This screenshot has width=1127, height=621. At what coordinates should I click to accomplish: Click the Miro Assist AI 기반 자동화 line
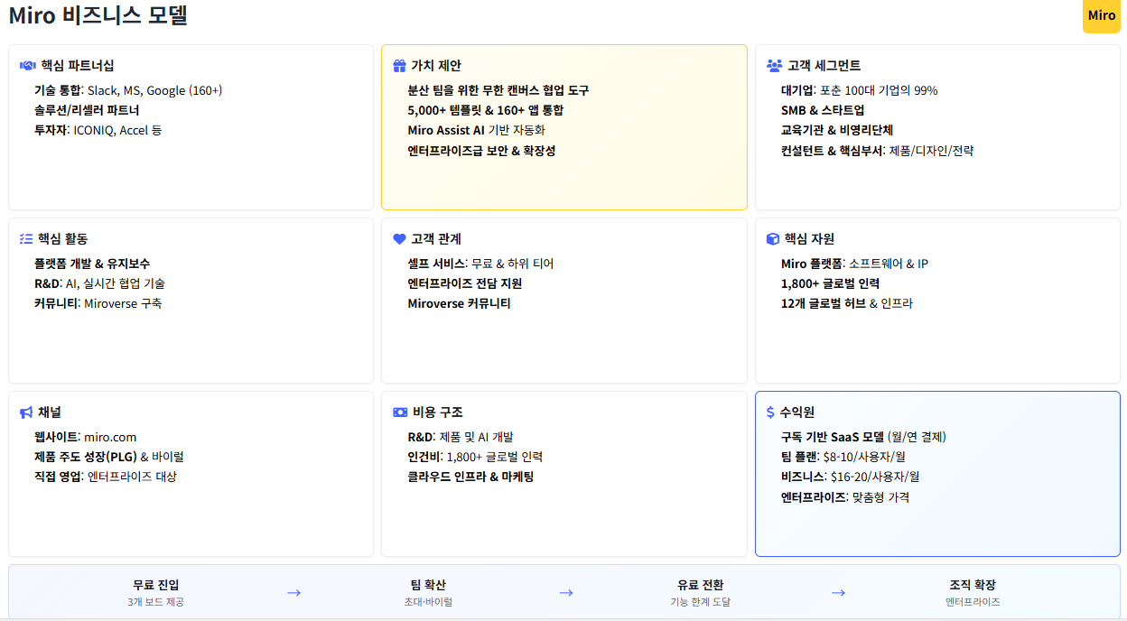(476, 130)
